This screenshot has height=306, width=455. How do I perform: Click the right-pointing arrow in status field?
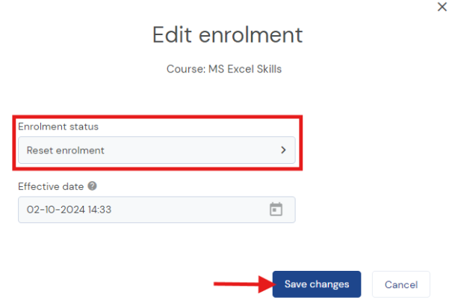click(x=283, y=150)
